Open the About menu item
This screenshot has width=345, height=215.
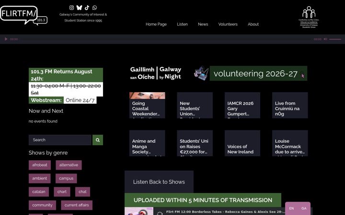tap(253, 24)
